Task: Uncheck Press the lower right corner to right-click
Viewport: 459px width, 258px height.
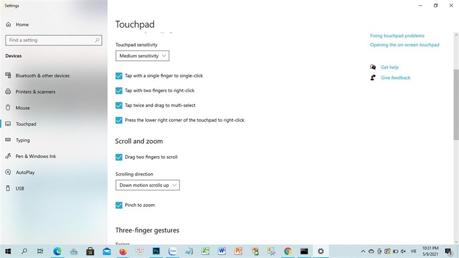Action: tap(119, 120)
